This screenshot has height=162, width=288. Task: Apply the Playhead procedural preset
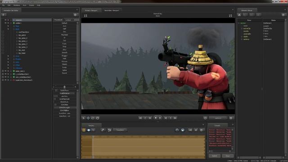(x=64, y=35)
